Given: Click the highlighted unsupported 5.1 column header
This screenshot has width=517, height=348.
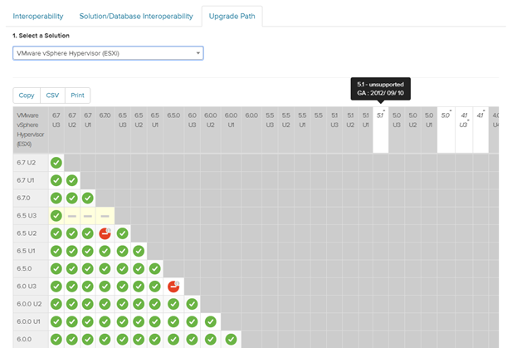Looking at the screenshot, I should (381, 130).
